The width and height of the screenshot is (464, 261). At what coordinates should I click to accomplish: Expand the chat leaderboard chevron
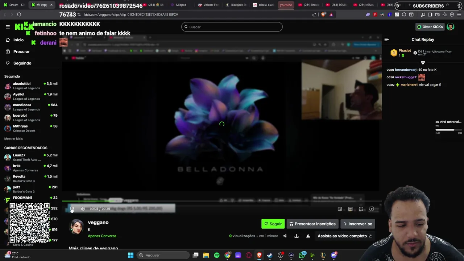(423, 63)
